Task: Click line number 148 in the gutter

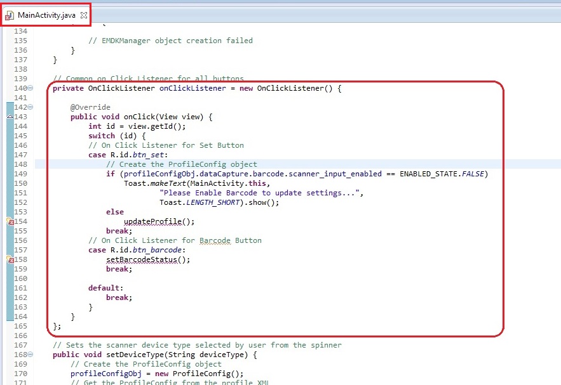Action: click(20, 164)
